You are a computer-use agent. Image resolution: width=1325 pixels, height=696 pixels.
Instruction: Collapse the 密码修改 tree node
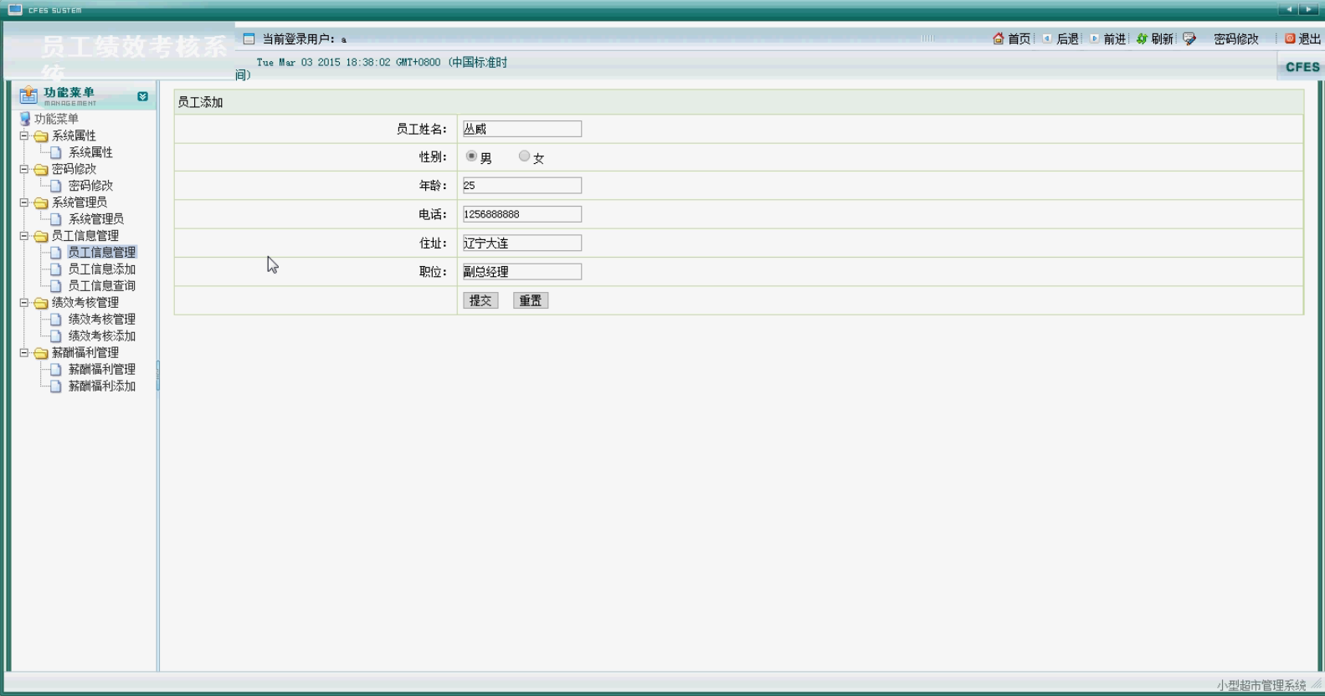click(x=24, y=169)
